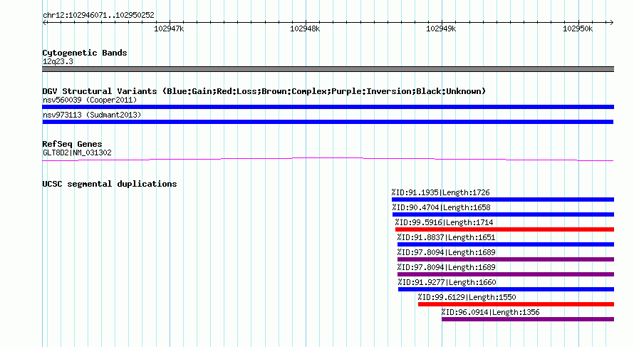Select the DGV Structural Variants track title
This screenshot has width=634, height=347.
(x=264, y=91)
